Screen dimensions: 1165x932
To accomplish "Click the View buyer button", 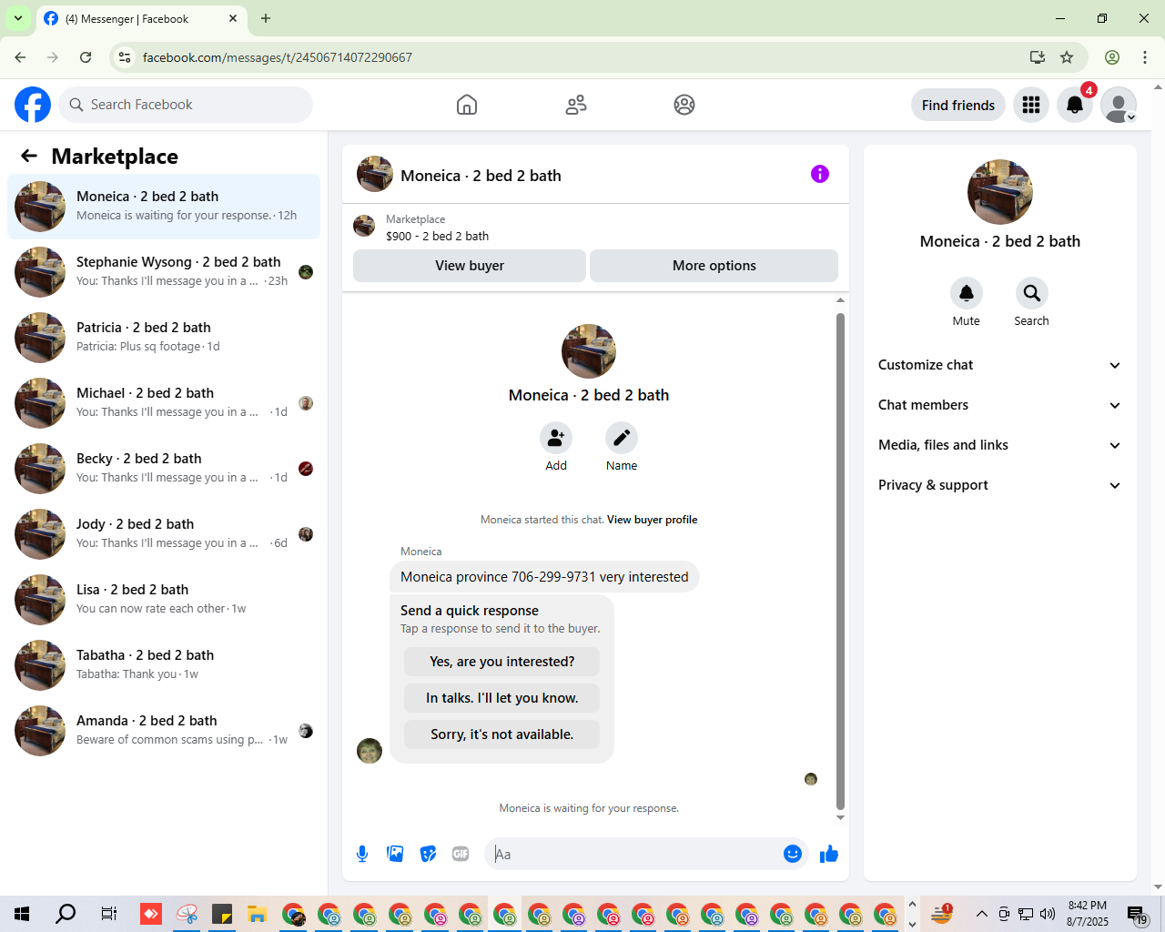I will pos(470,266).
